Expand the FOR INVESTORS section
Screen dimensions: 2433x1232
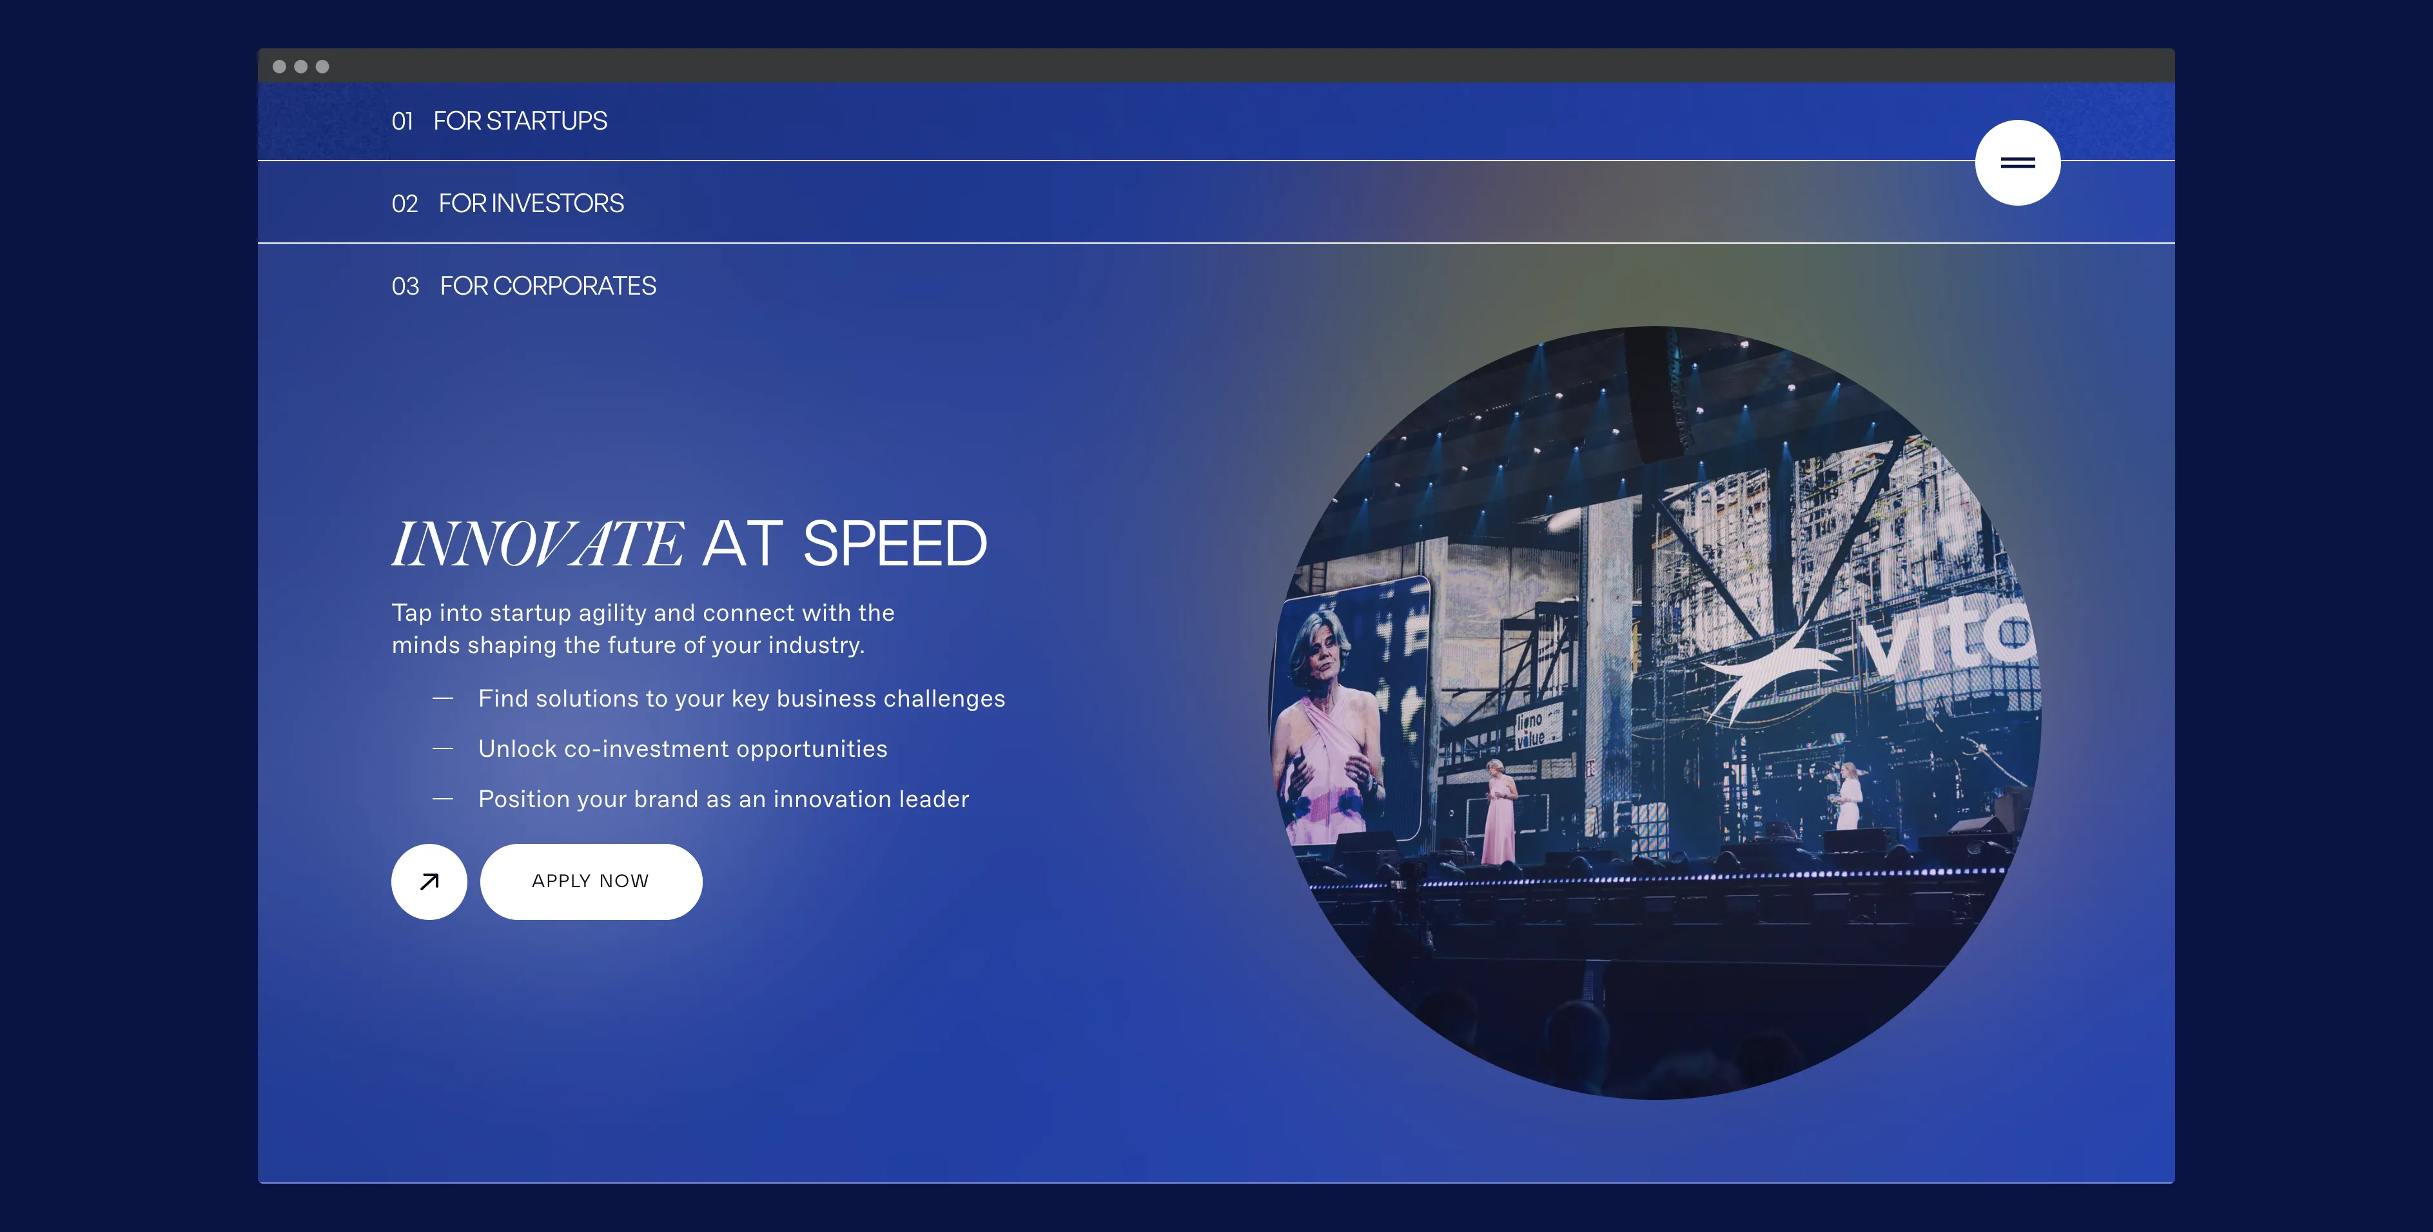[531, 203]
